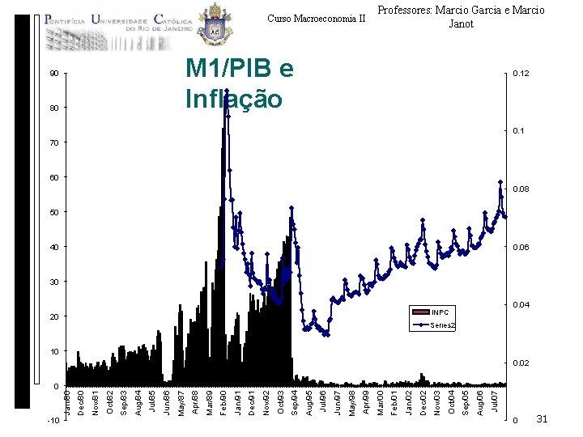Viewport: 583px width, 437px height.
Task: Click the y-axis value 50
Action: [x=54, y=213]
